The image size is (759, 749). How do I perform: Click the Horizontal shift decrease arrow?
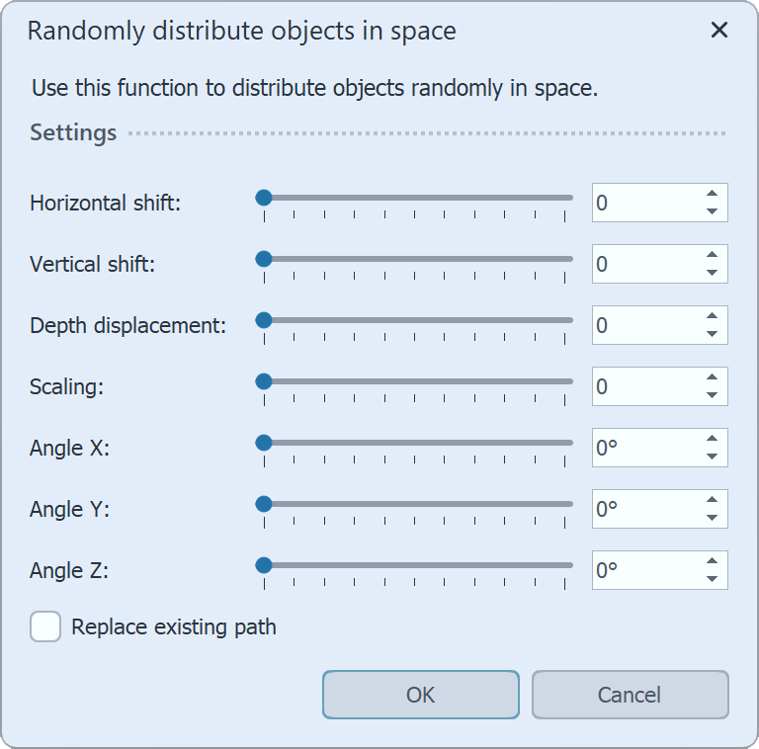point(712,211)
